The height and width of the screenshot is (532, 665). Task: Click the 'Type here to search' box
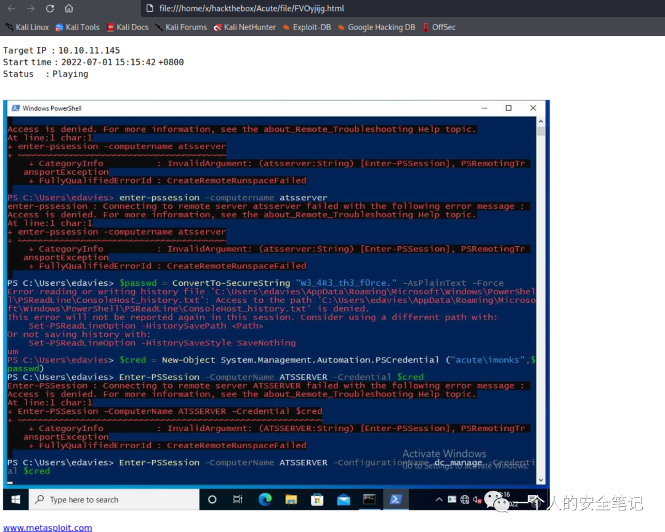[x=114, y=499]
